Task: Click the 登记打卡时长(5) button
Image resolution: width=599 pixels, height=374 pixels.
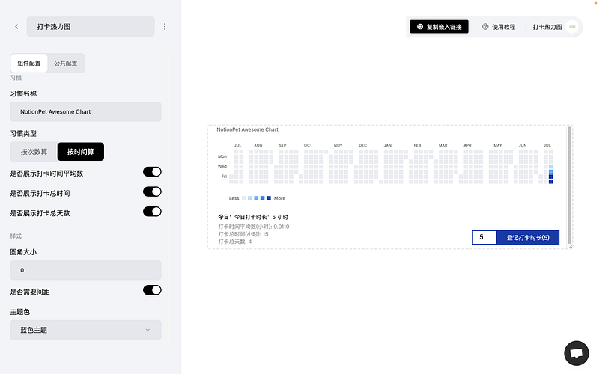Action: 528,237
